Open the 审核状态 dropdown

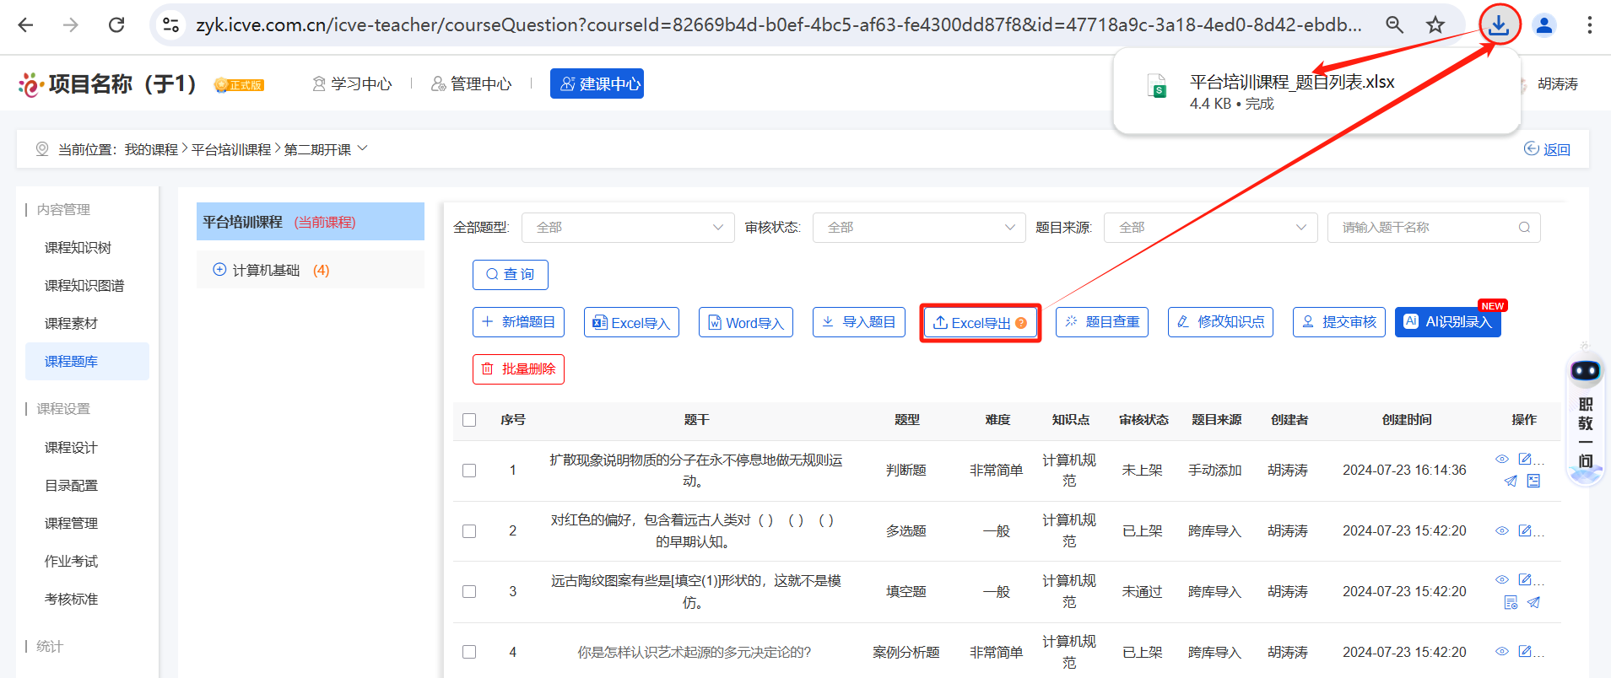(x=919, y=228)
